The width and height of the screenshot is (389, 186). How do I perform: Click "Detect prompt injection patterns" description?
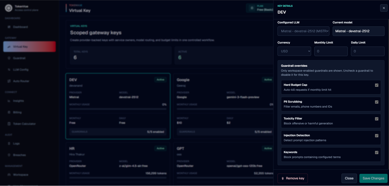click(x=305, y=140)
